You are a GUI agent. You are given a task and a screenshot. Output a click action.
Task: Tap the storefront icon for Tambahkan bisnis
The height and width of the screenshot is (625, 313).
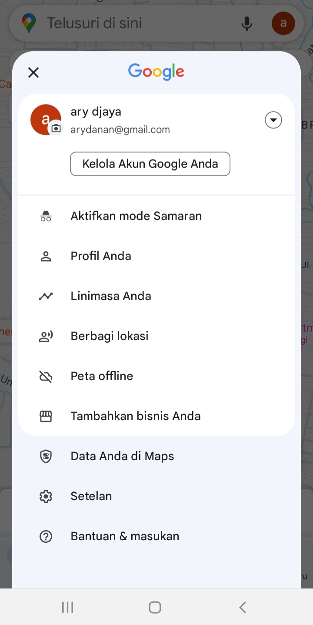point(46,416)
